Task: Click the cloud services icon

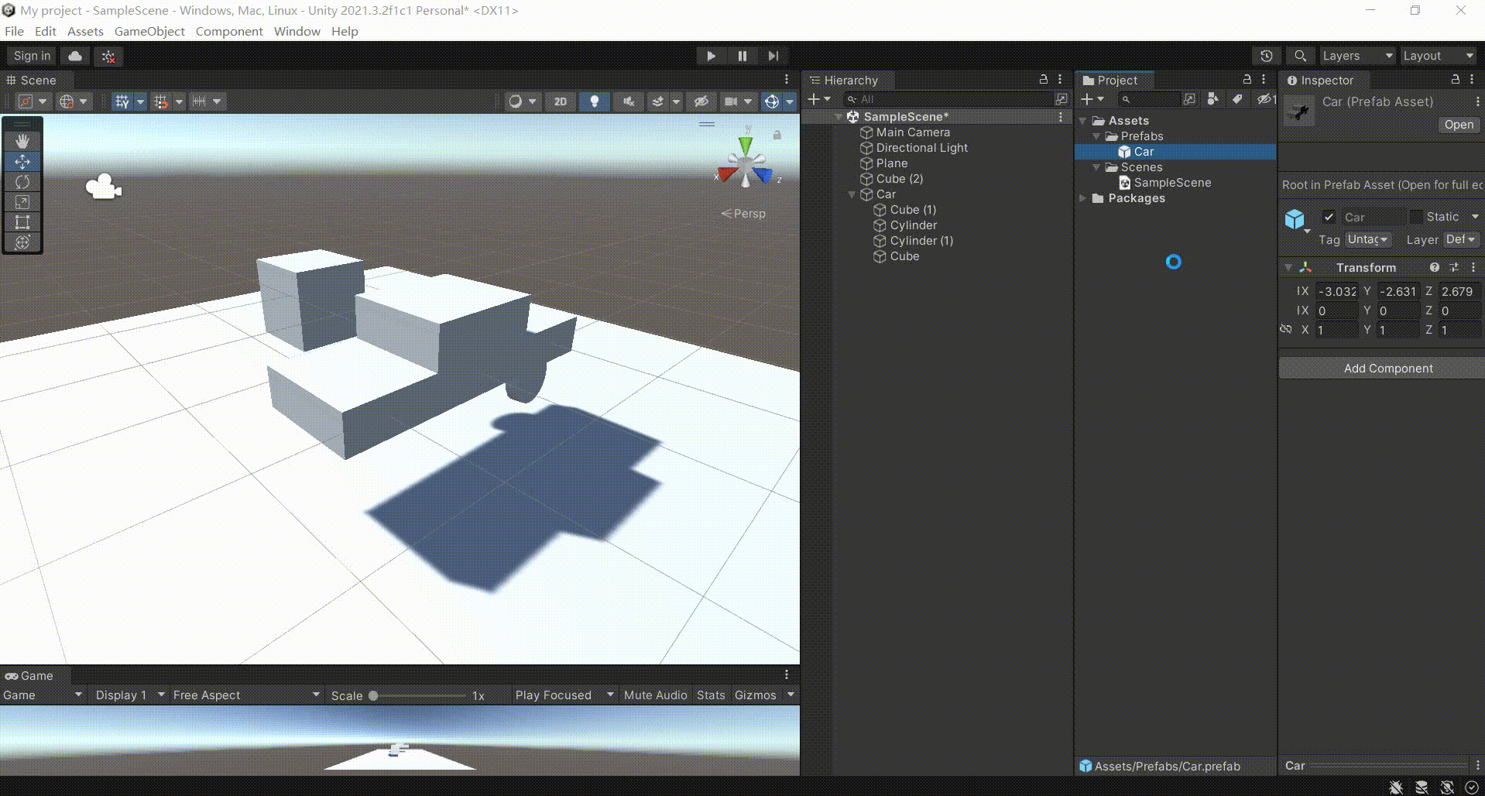Action: click(75, 56)
